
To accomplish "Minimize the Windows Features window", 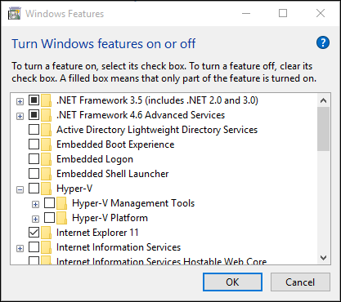I will [246, 13].
